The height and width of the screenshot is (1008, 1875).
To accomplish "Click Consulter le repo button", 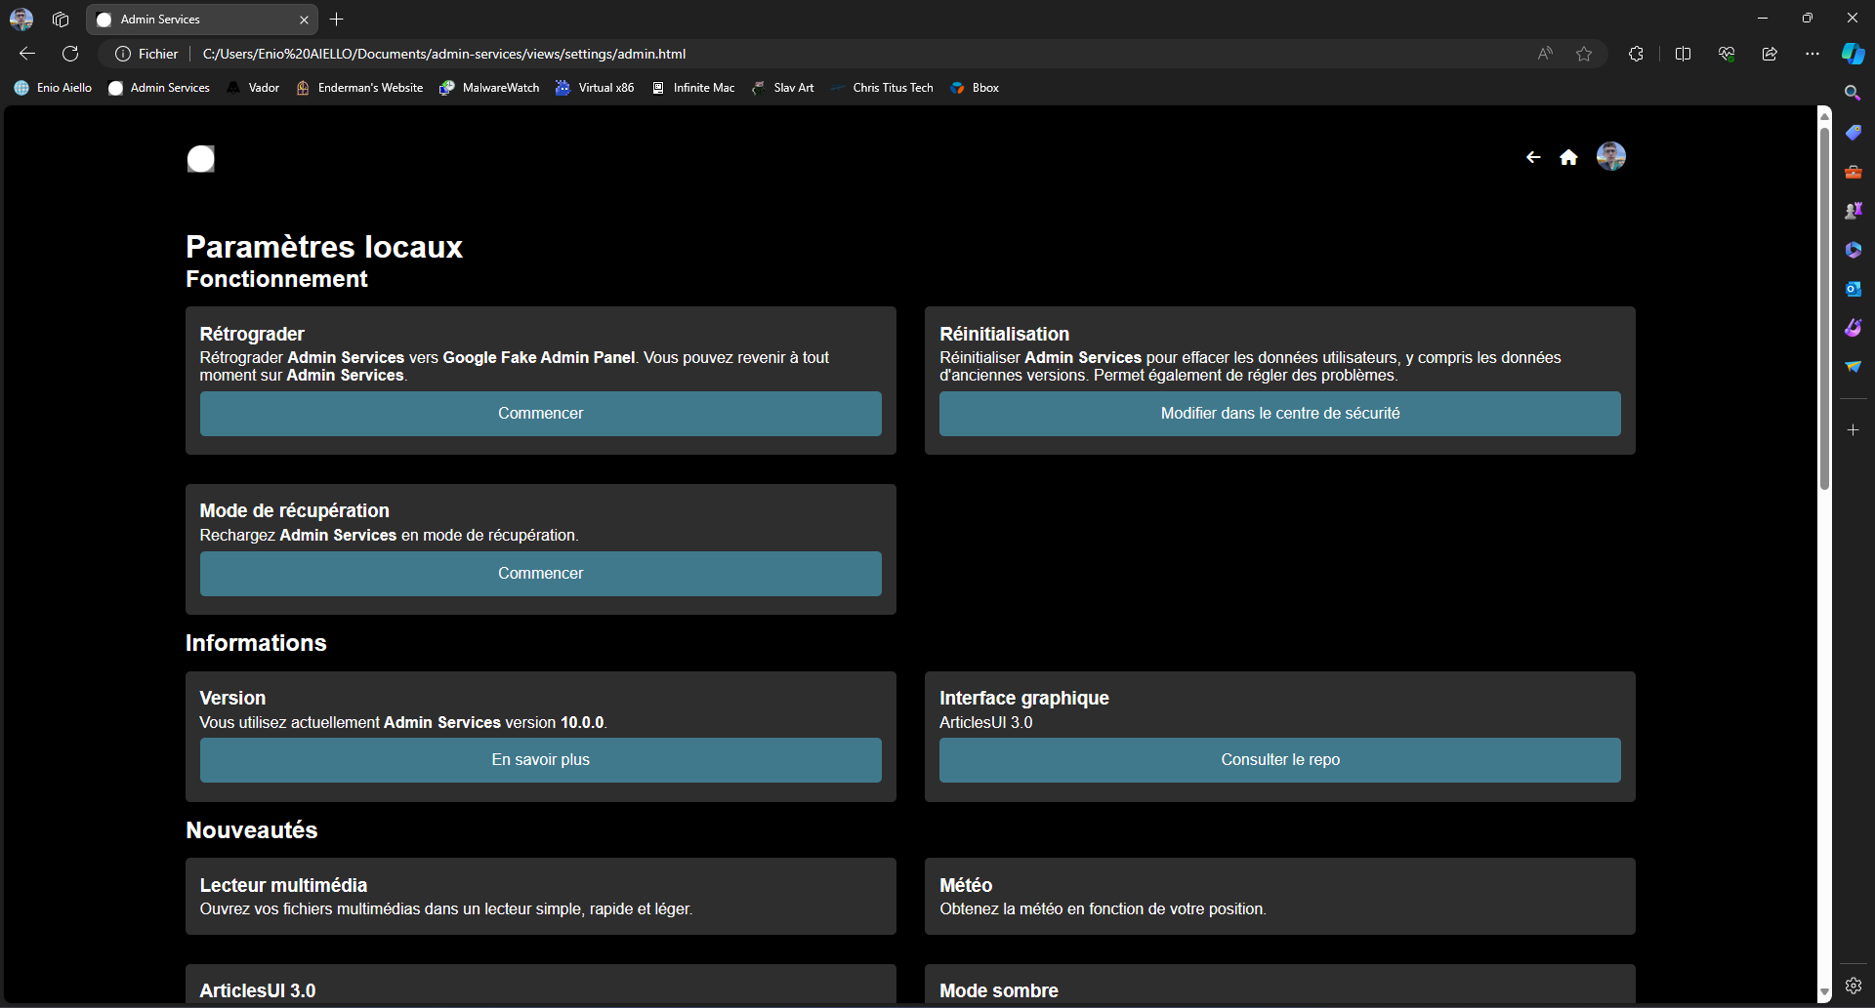I will (x=1280, y=760).
